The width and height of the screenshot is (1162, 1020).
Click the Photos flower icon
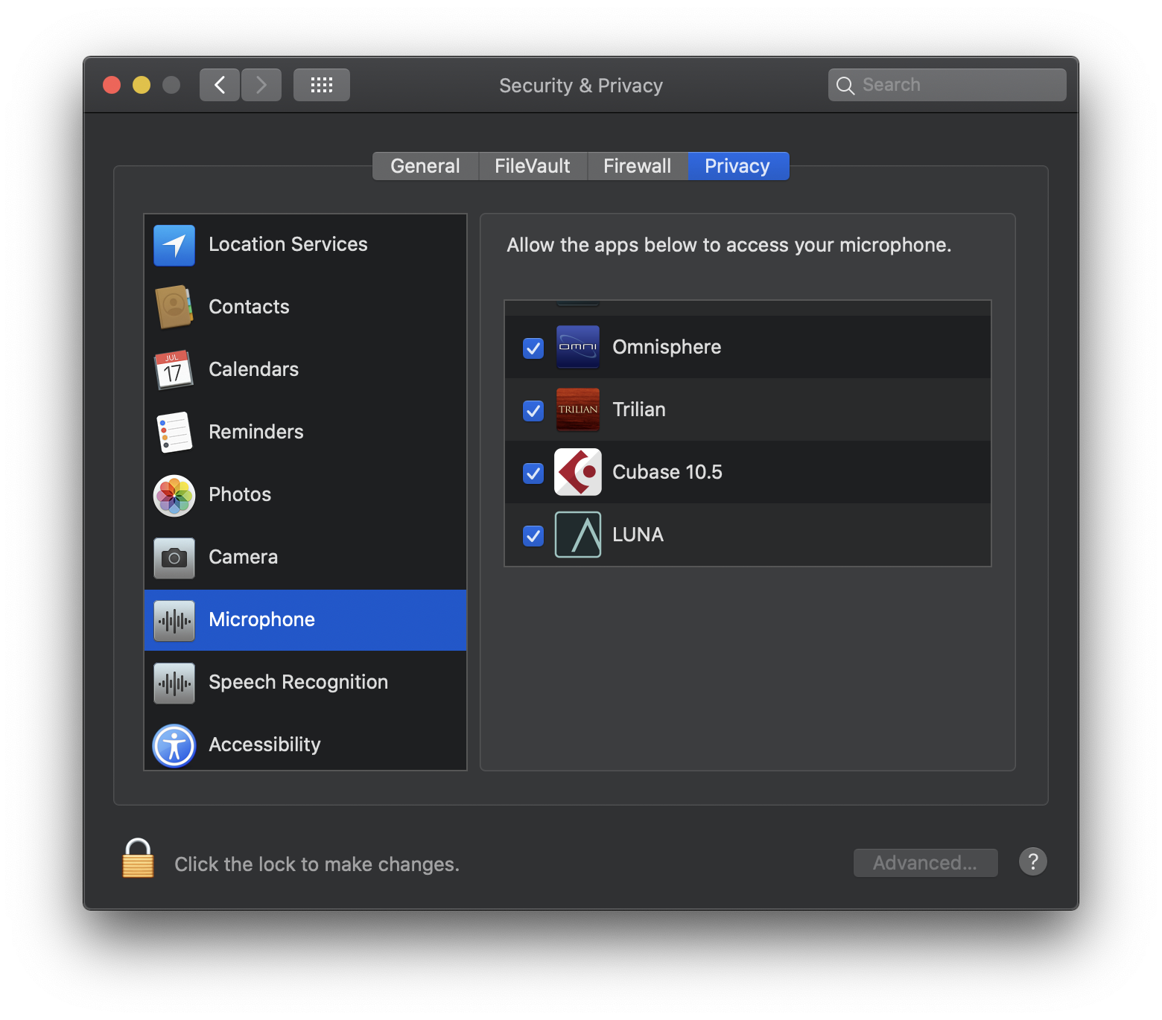pyautogui.click(x=174, y=495)
